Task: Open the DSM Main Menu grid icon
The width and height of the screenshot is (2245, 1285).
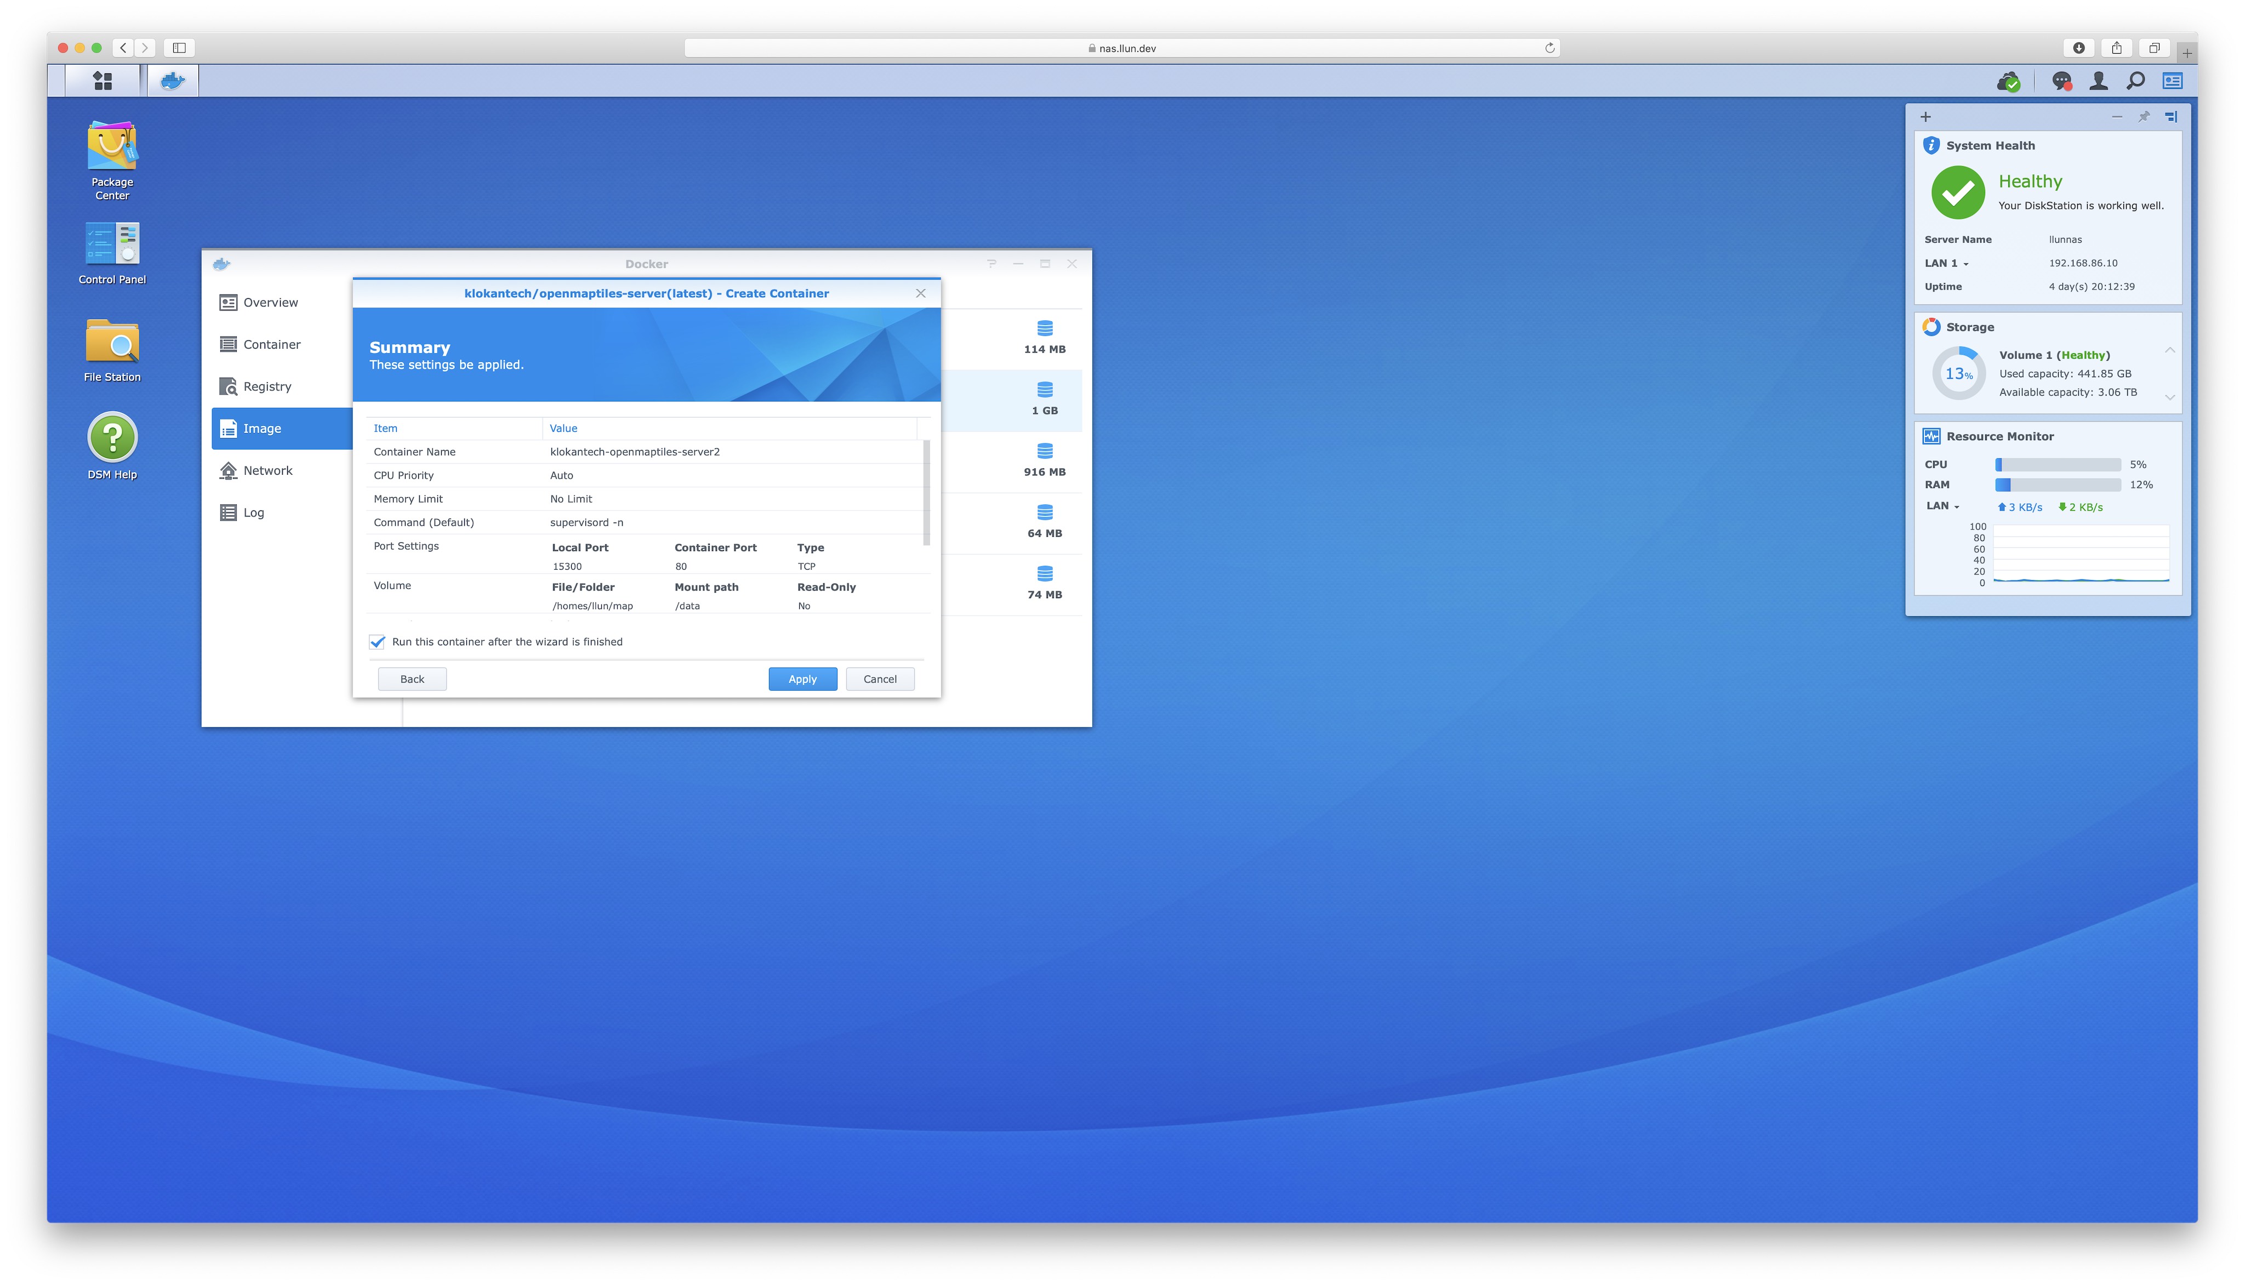Action: click(102, 81)
